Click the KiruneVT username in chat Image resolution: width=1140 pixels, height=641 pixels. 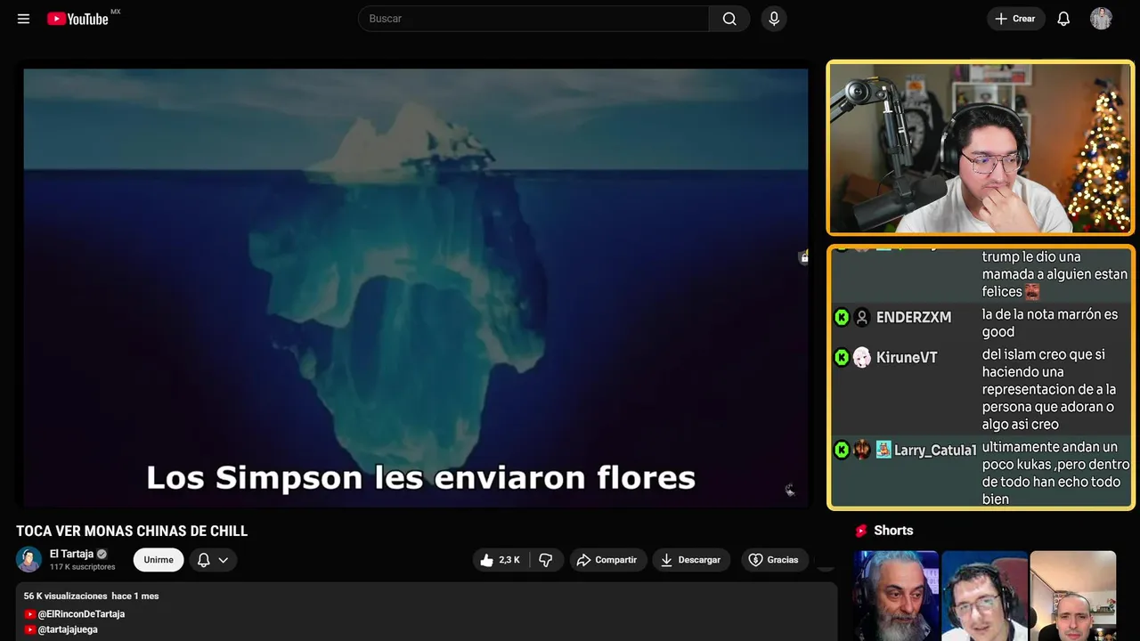click(x=907, y=357)
